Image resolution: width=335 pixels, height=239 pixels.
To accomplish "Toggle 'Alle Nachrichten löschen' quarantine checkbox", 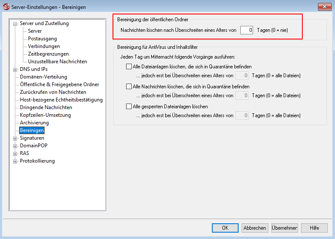I will pos(129,87).
